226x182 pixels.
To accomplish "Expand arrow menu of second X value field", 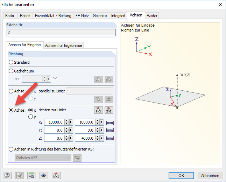I will pos(101,122).
